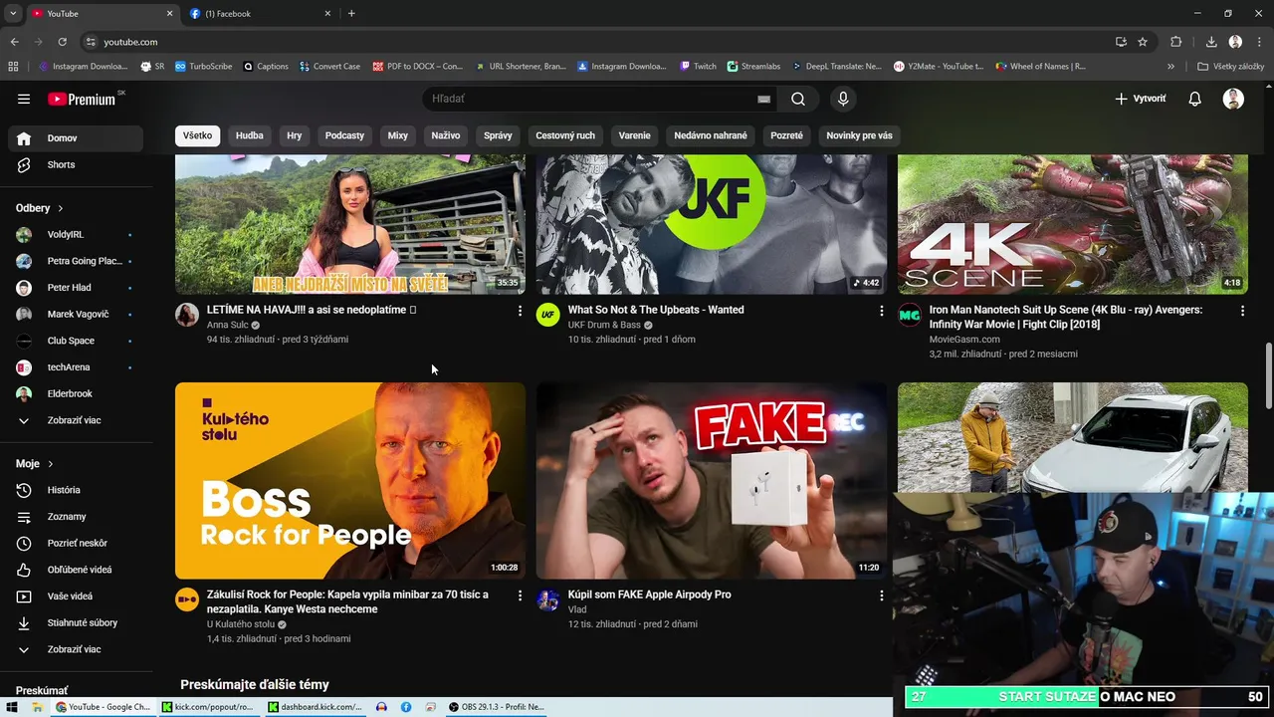Image resolution: width=1274 pixels, height=717 pixels.
Task: Open more options for LETÍME NA HAVAJ video
Action: 520,312
